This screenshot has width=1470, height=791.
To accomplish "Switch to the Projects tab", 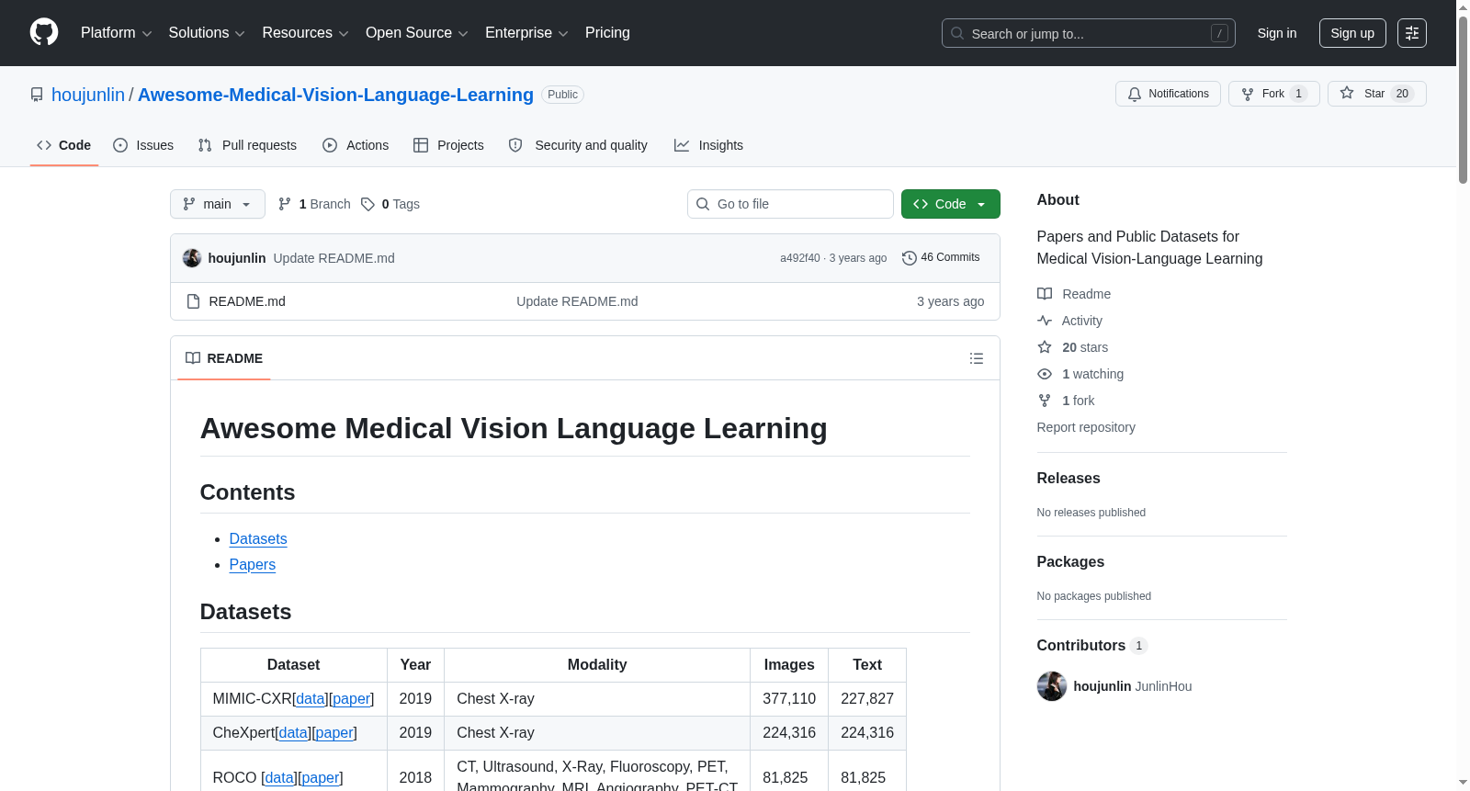I will pos(448,145).
